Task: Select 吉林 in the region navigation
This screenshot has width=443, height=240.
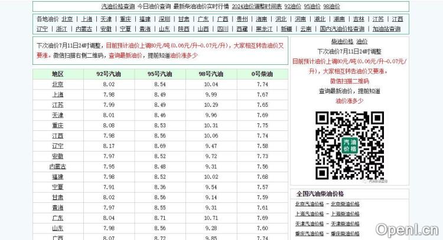Action: [359, 19]
